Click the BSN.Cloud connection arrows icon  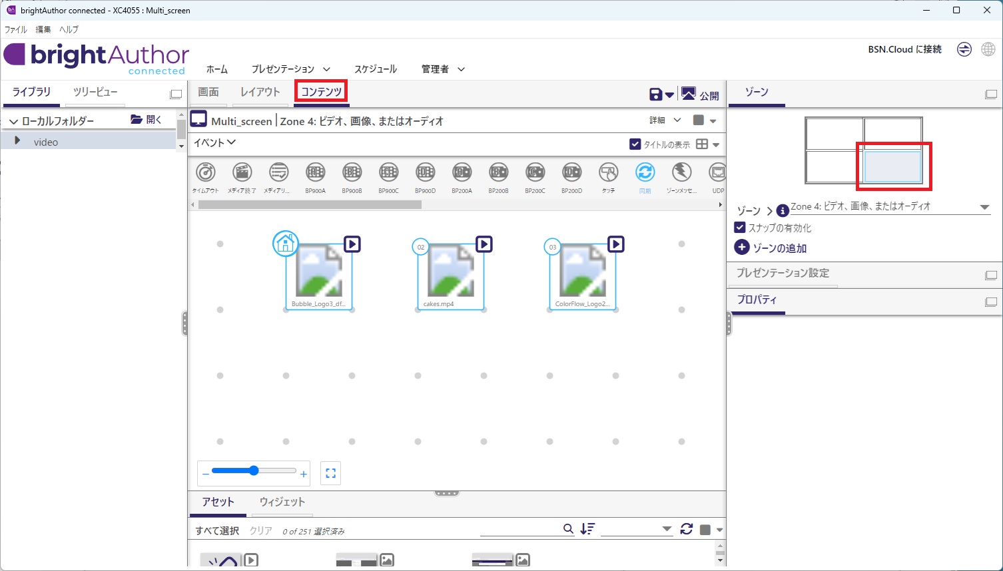pyautogui.click(x=964, y=49)
